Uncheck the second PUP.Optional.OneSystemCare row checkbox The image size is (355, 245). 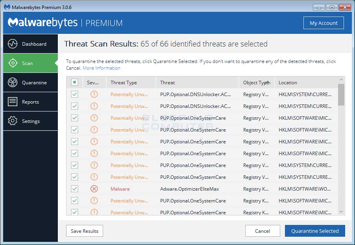pyautogui.click(x=74, y=130)
